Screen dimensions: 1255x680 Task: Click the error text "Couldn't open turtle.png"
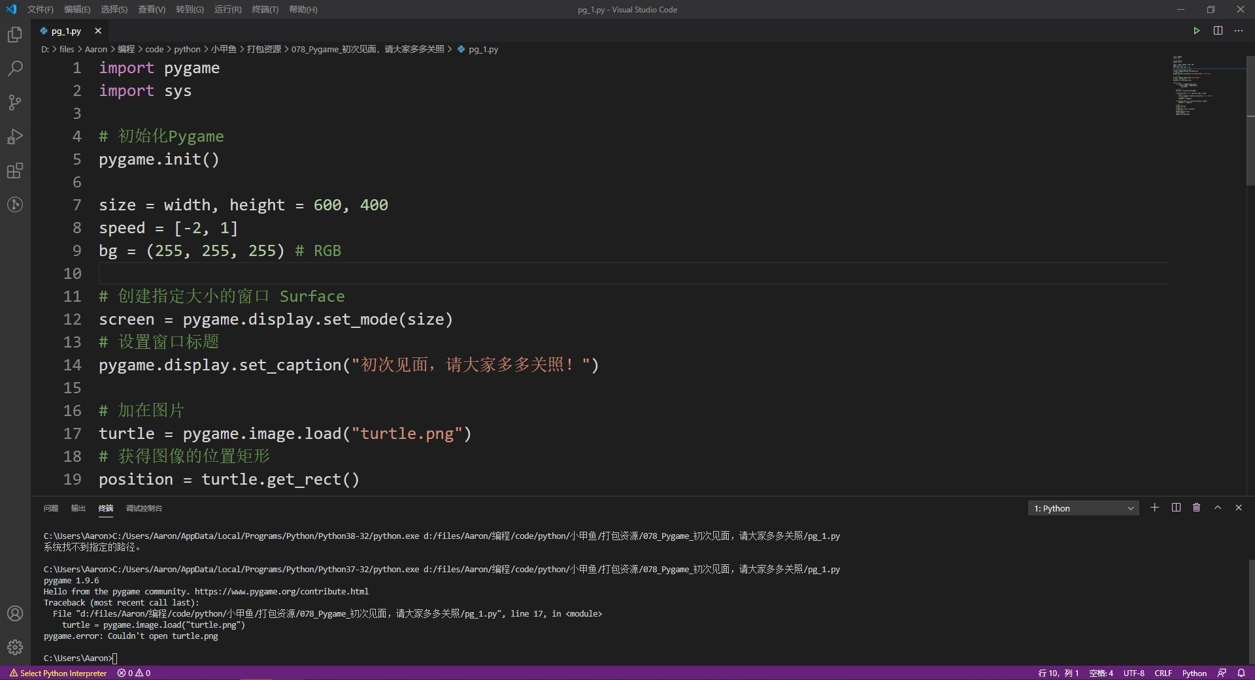(163, 636)
